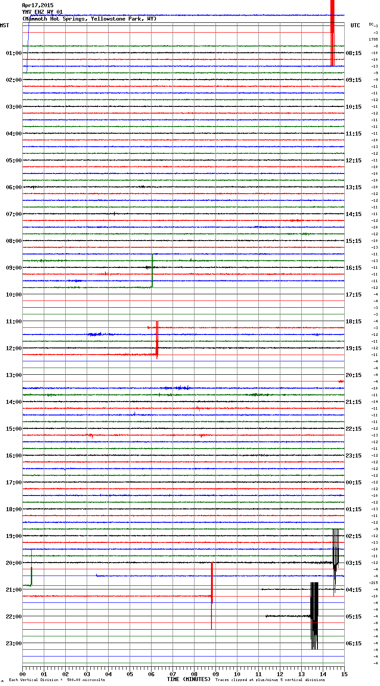Click the 22:15 UTC time label

[x=354, y=428]
